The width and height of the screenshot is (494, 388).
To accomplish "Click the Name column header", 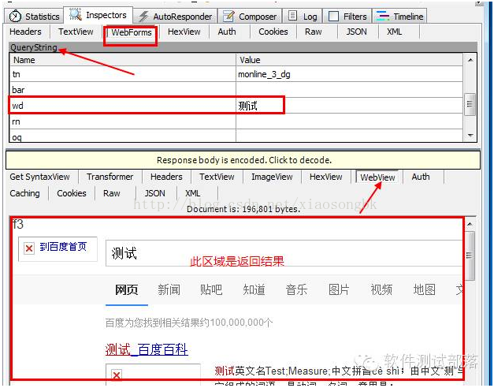I will pyautogui.click(x=123, y=60).
